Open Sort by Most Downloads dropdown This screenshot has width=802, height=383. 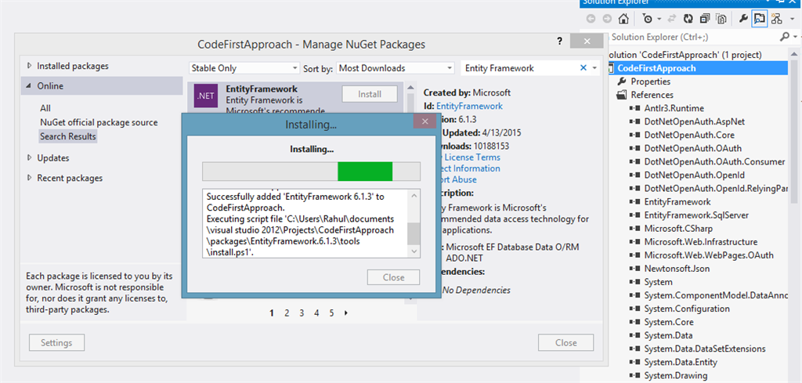pyautogui.click(x=396, y=68)
